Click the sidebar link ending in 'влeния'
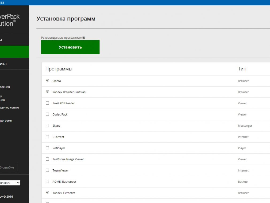Viewport: 270px width, 203px height. click(x=5, y=87)
